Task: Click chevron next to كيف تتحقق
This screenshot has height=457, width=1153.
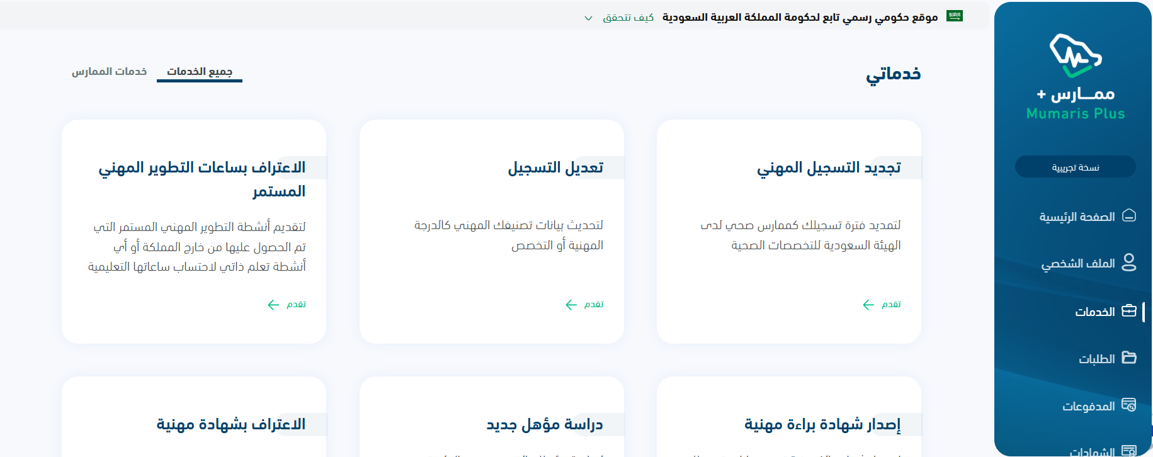Action: 589,18
